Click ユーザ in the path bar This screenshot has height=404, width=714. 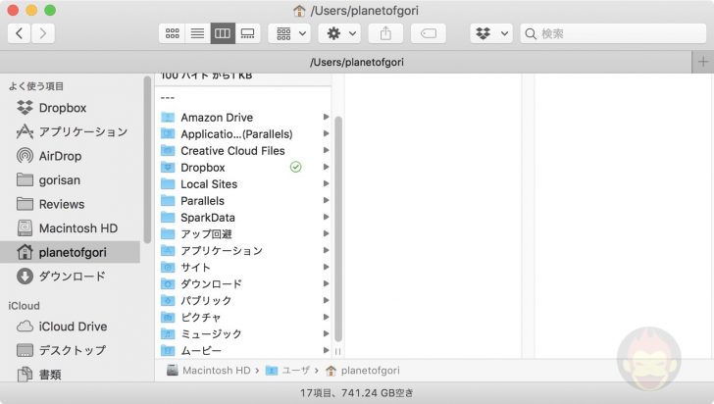click(287, 371)
